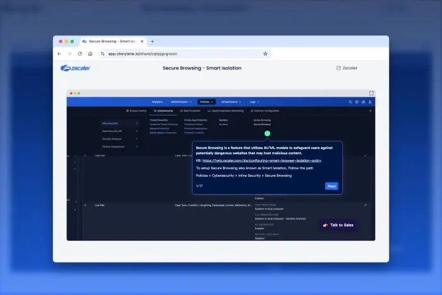
Task: Edit the High Risk rule with pencil icon
Action: coord(366,155)
